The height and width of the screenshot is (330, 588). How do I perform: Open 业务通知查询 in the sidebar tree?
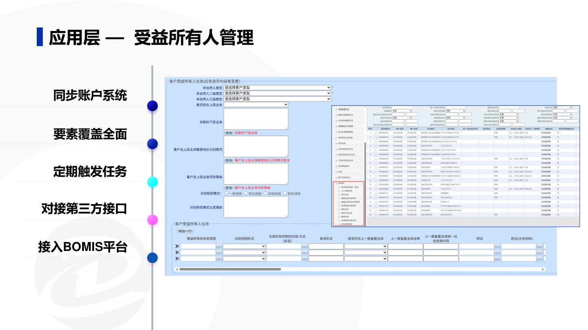(x=346, y=224)
